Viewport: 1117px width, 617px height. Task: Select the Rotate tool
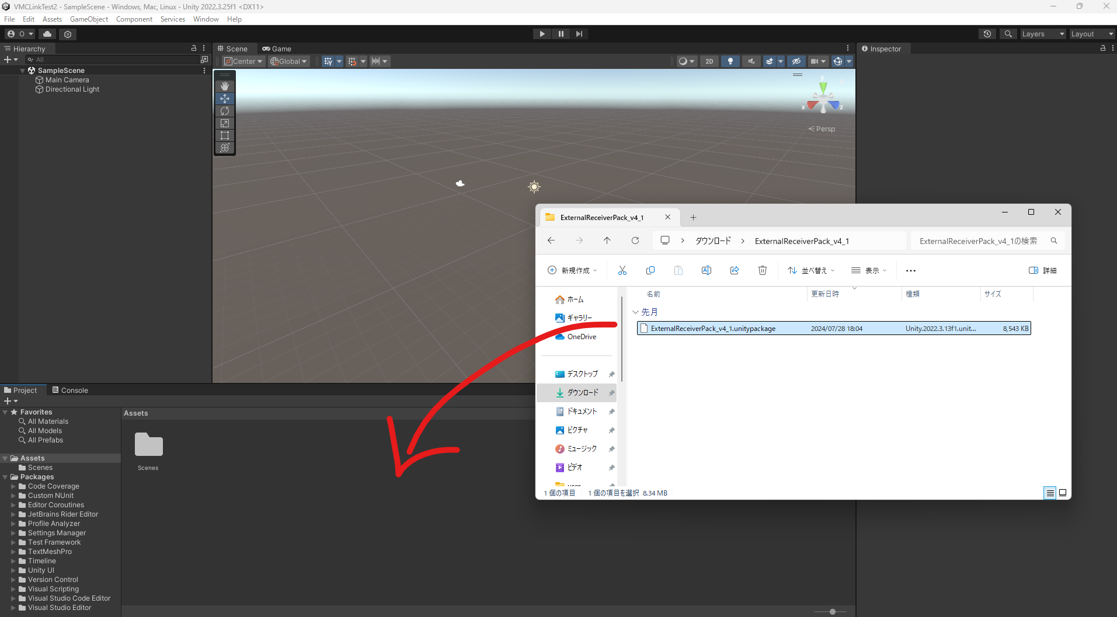[x=224, y=111]
